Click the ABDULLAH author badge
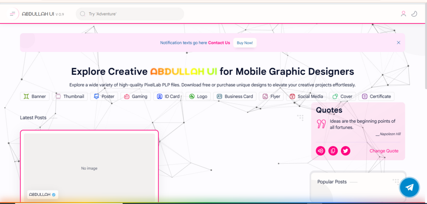The width and height of the screenshot is (427, 204). click(42, 195)
